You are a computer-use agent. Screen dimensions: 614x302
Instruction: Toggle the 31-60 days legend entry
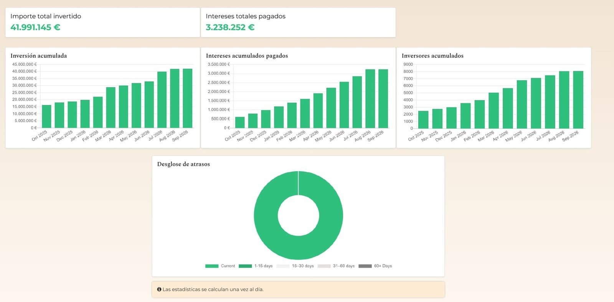(x=336, y=266)
